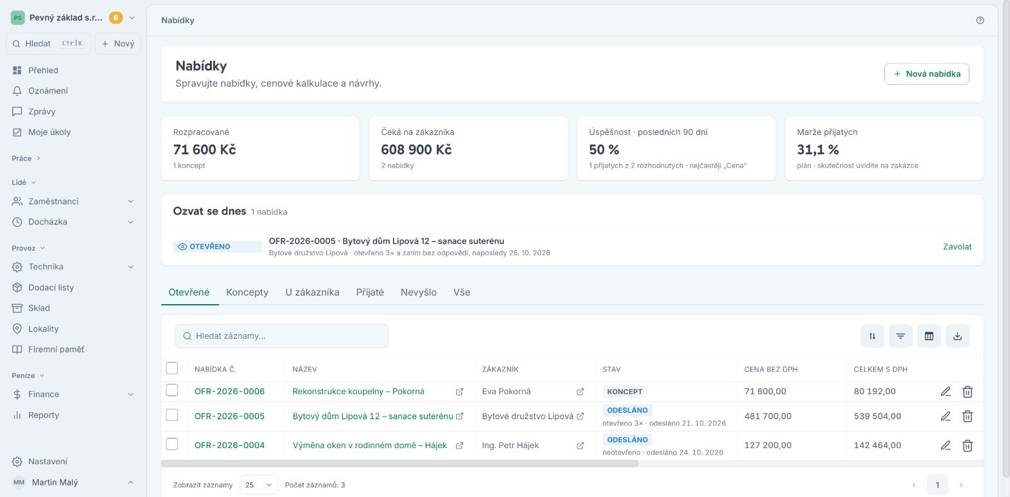The image size is (1010, 497).
Task: Delete offer OFR-2026-0004 with the trash icon
Action: (x=967, y=445)
